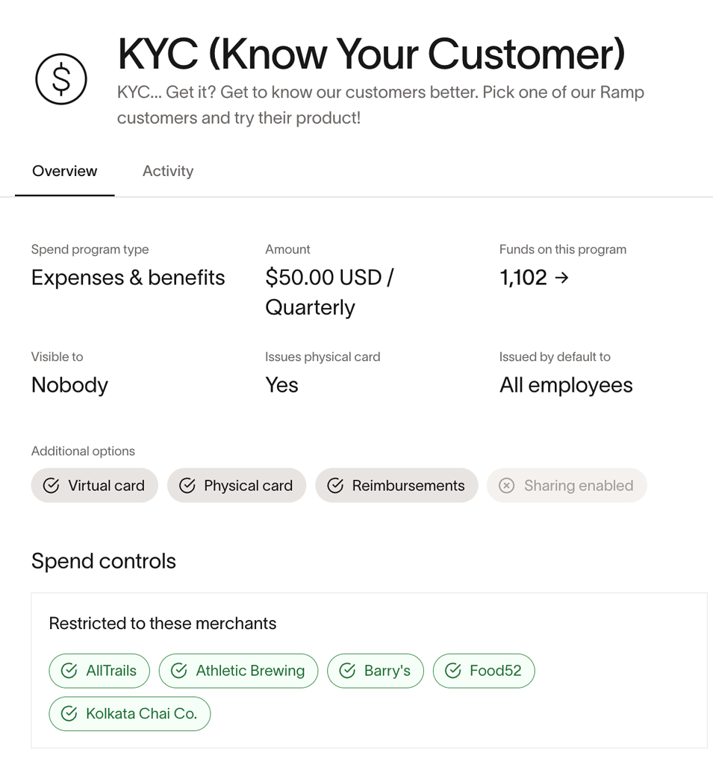713x764 pixels.
Task: Open the Food52 merchant restriction
Action: pyautogui.click(x=484, y=670)
